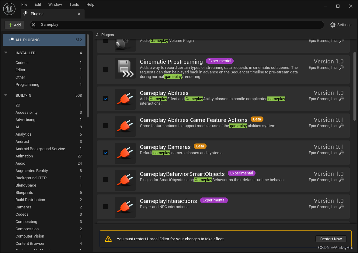Open Epic Games link globe for Gameplay Abilities

click(x=341, y=99)
